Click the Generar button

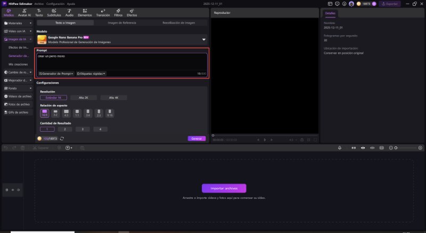point(196,139)
